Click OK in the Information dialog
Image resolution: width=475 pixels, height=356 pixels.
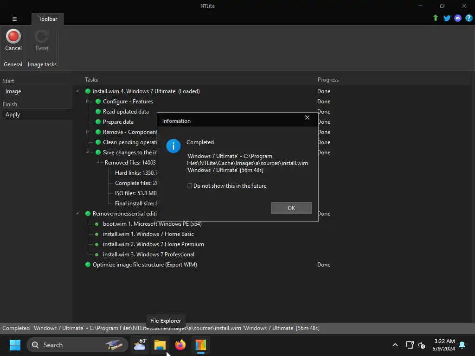[291, 208]
